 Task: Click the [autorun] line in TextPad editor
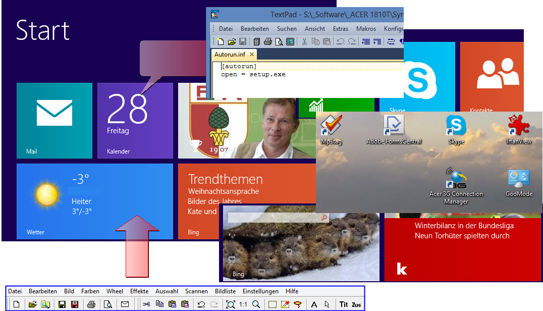point(239,66)
